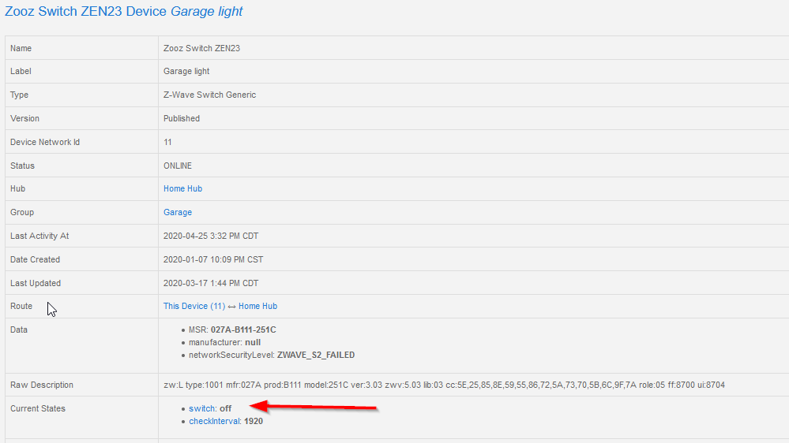The image size is (789, 443).
Task: Open the checkInterval state link
Action: pos(214,422)
